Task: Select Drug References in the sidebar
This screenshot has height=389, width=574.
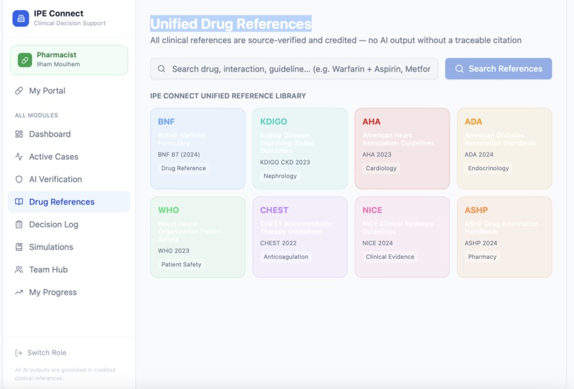Action: (x=69, y=202)
